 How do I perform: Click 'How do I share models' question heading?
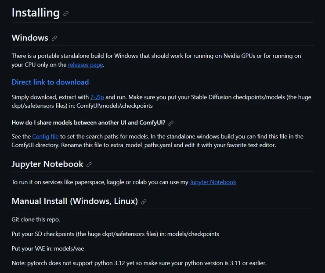point(88,123)
